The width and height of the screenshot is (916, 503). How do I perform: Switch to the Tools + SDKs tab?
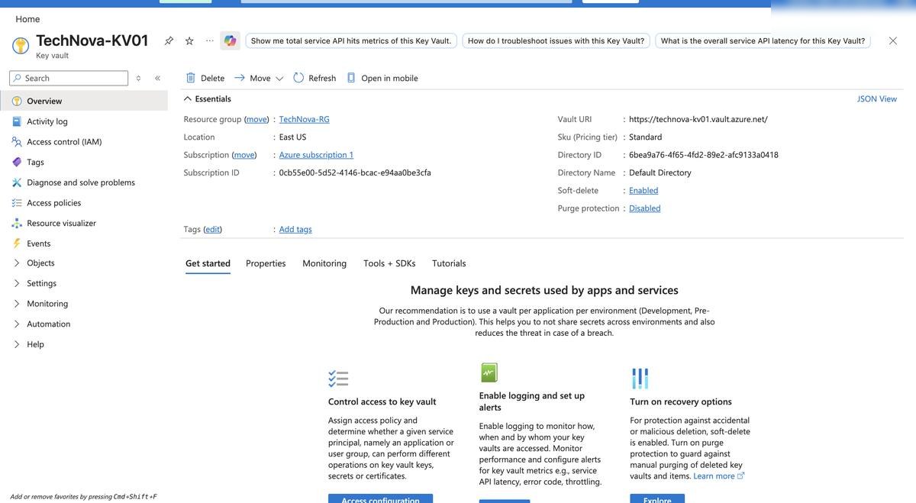(389, 263)
